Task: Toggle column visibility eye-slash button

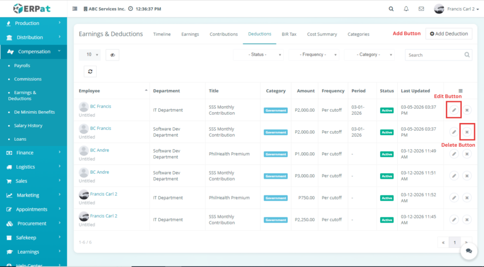Action: click(x=112, y=55)
